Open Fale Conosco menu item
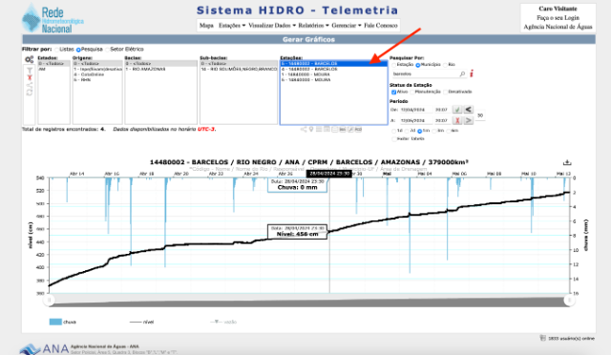 point(381,26)
